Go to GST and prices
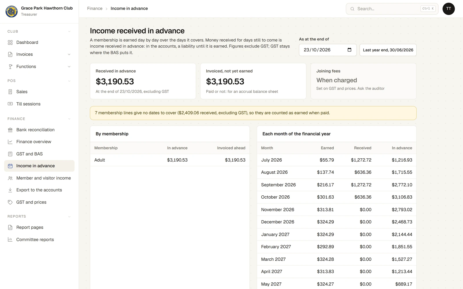Screen dimensions: 463x289 point(39,202)
